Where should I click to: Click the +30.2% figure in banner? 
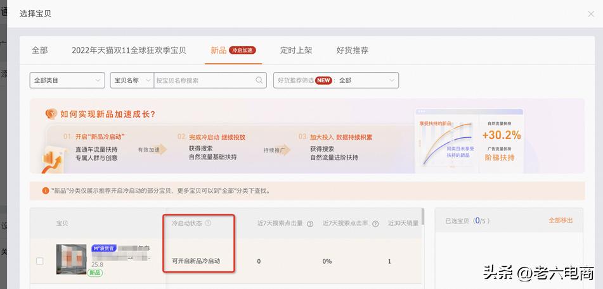click(502, 135)
